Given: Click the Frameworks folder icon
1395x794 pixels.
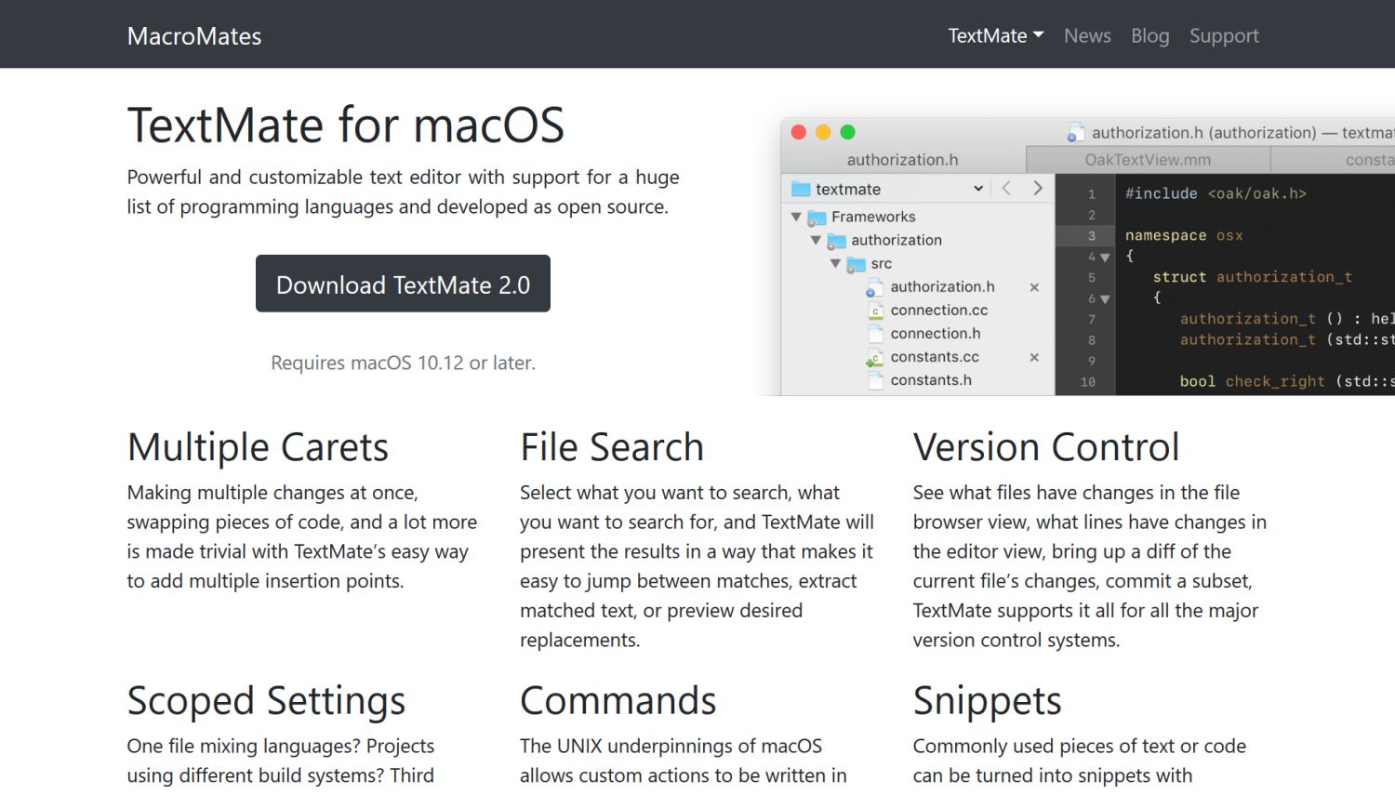Looking at the screenshot, I should click(817, 216).
